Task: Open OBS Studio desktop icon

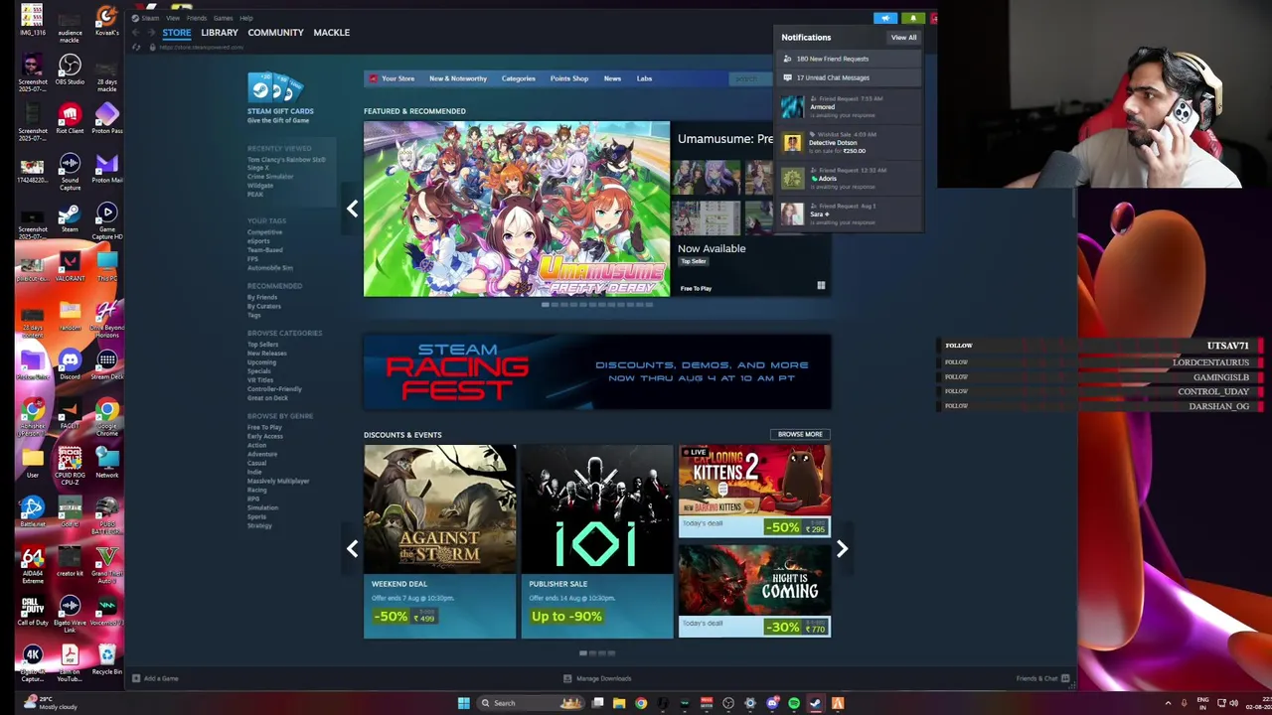Action: (x=70, y=70)
